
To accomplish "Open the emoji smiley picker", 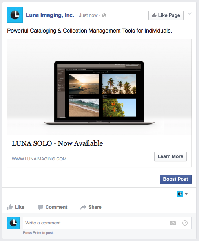I will click(185, 223).
